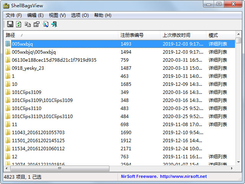The height and width of the screenshot is (184, 245).
Task: Click the Exit door toolbar icon
Action: 54,25
